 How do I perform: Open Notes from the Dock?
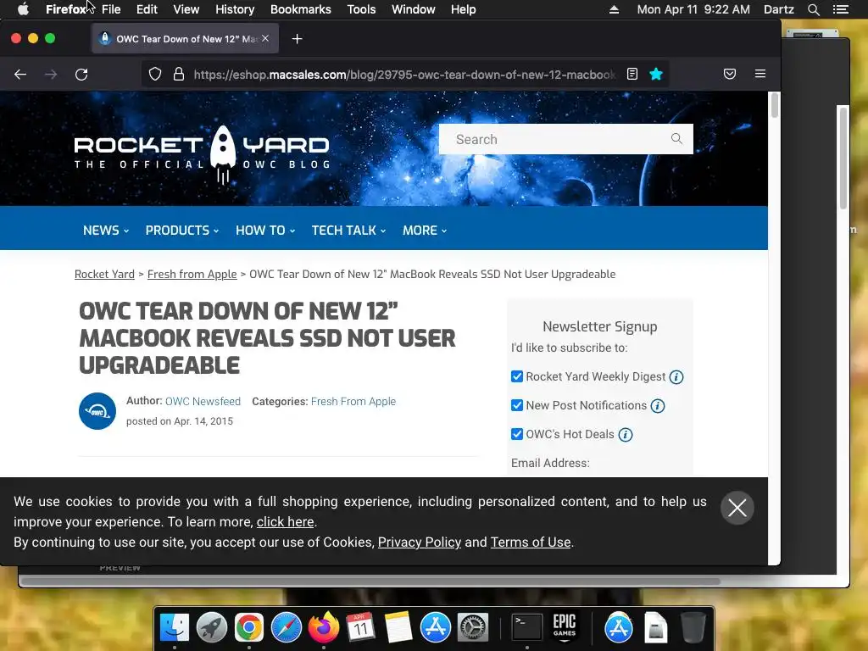coord(398,627)
